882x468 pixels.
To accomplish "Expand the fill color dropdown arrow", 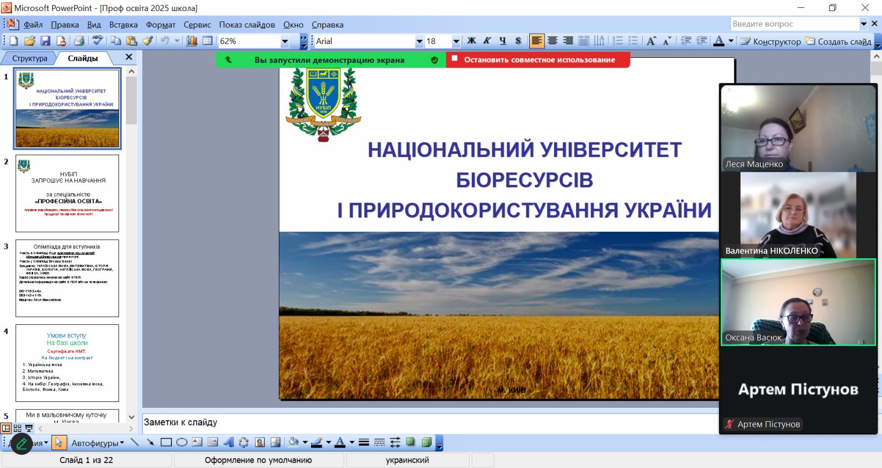I will tap(304, 442).
